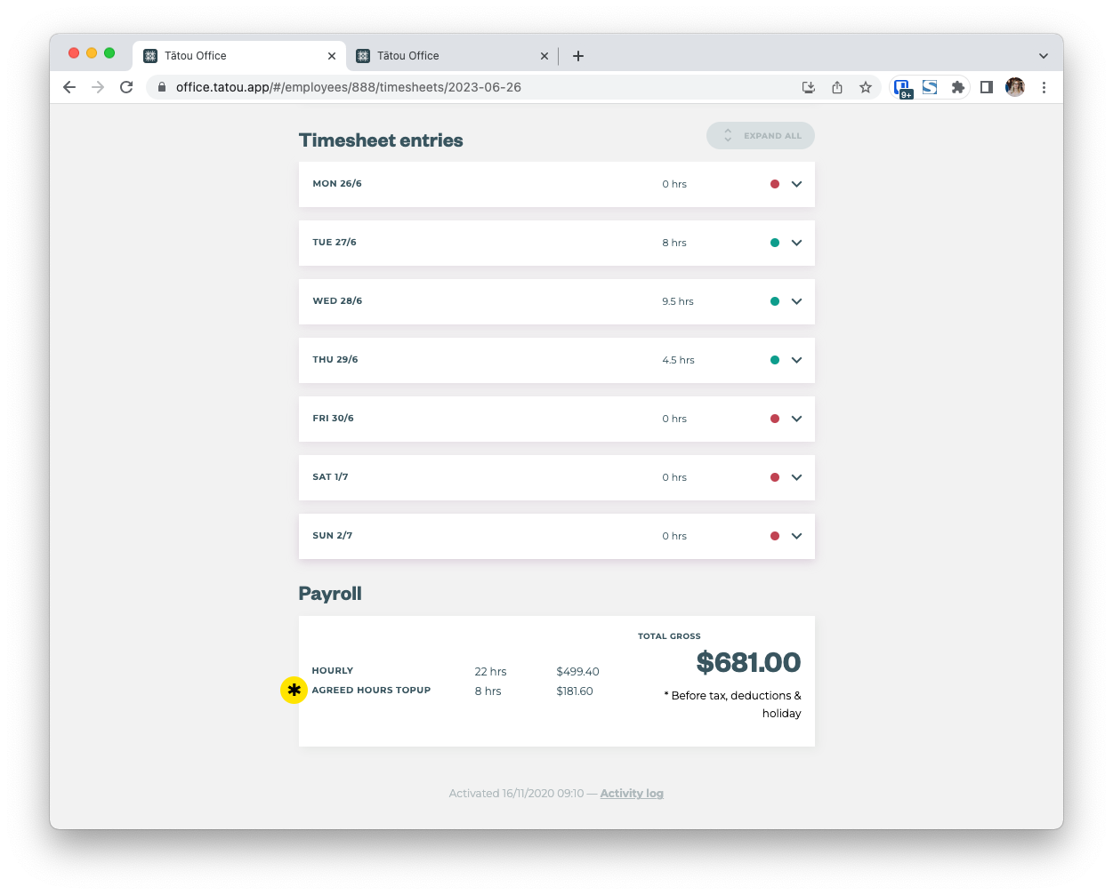
Task: Expand the SAT 1/7 entry chevron
Action: pos(796,477)
